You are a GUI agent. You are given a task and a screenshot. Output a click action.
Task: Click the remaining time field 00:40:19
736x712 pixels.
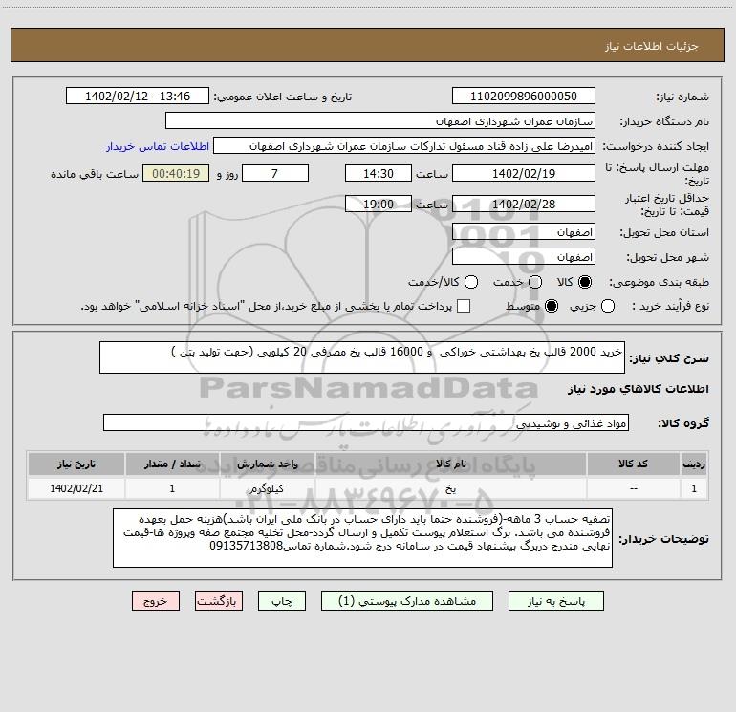pyautogui.click(x=176, y=173)
